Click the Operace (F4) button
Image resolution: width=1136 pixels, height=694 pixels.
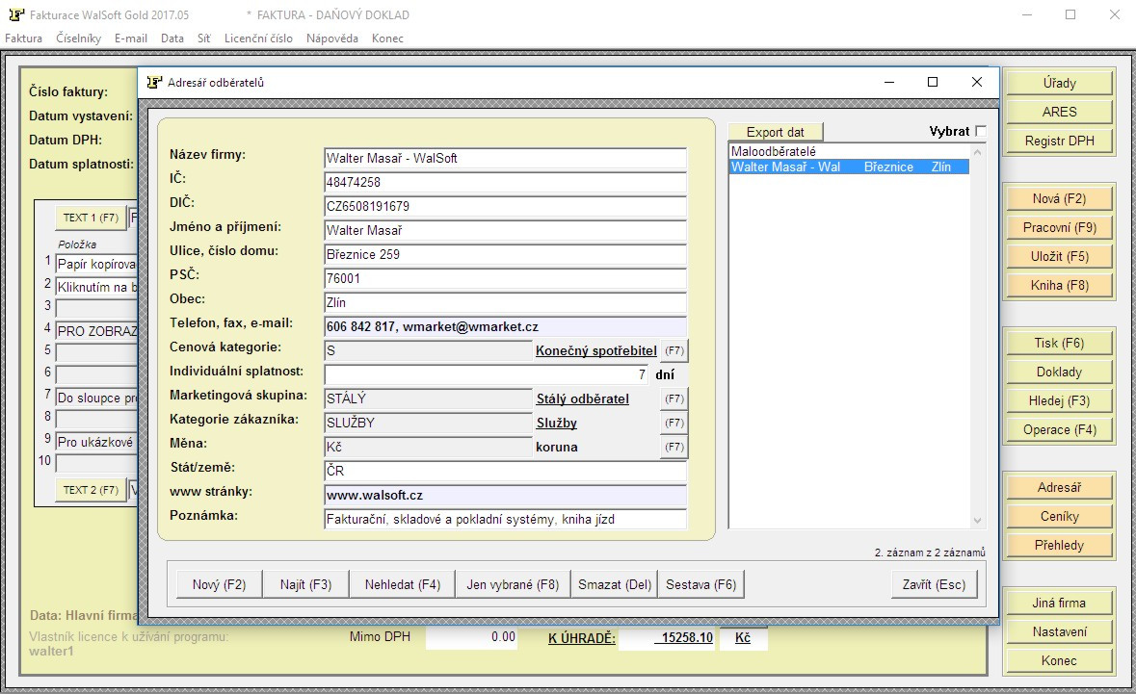[1059, 430]
